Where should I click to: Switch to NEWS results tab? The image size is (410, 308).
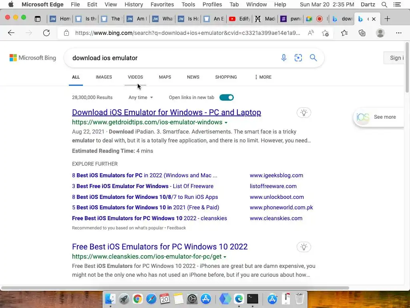pos(193,77)
